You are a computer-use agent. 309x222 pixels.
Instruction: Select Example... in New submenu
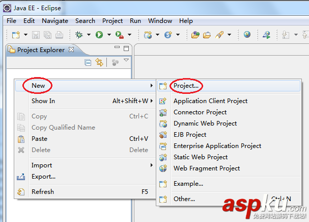[229, 184]
